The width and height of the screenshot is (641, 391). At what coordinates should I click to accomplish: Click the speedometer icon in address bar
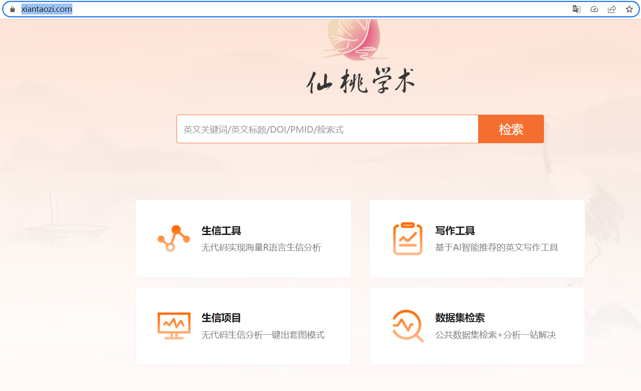(x=594, y=9)
